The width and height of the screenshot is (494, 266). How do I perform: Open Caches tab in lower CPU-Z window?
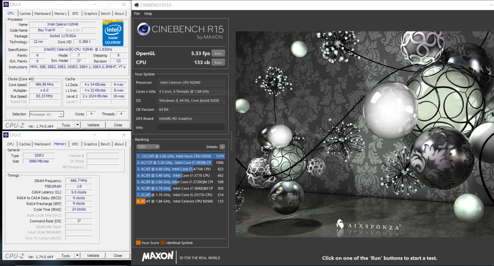coord(25,144)
